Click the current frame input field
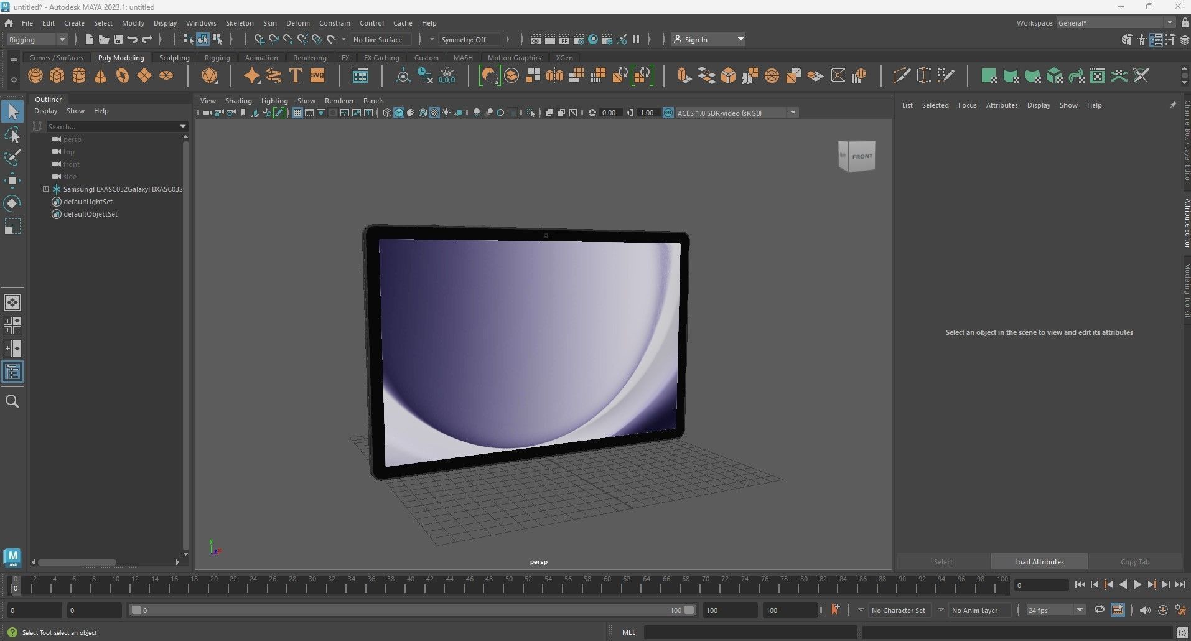1191x641 pixels. [x=1041, y=585]
